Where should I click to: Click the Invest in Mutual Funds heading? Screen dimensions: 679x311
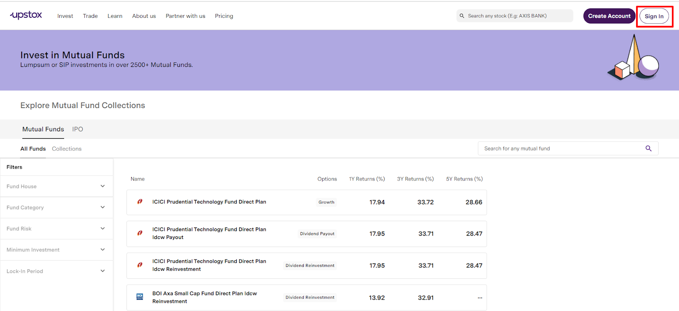tap(73, 55)
